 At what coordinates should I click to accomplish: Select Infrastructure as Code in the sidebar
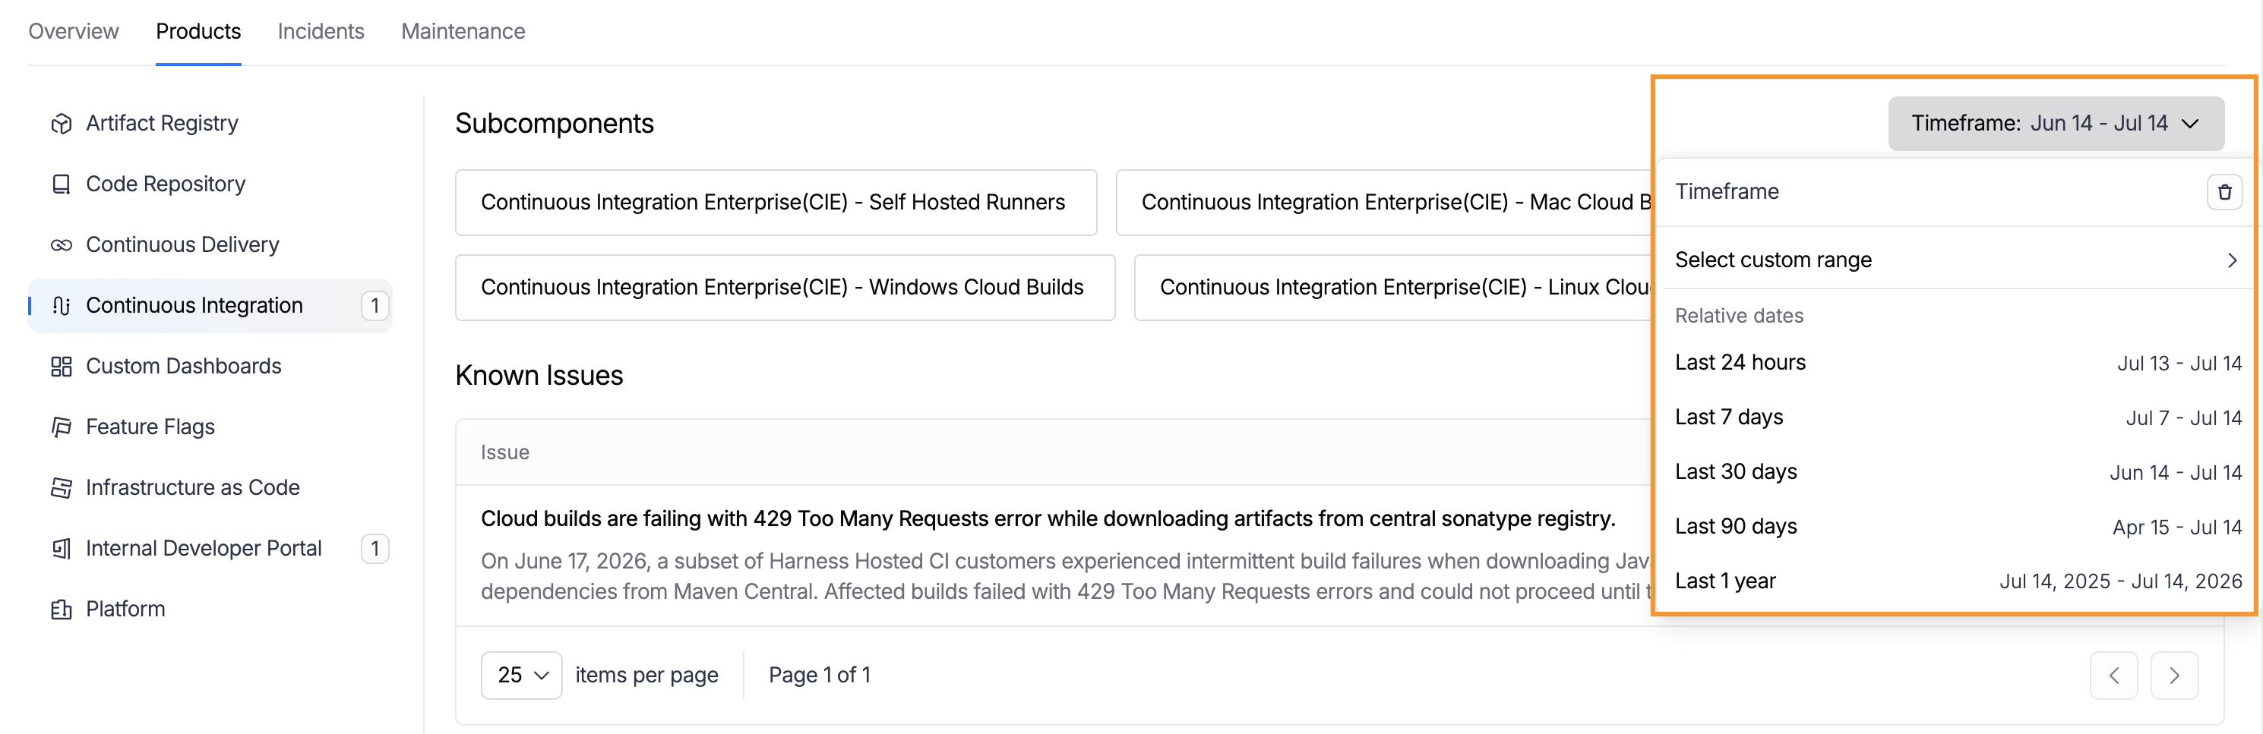click(x=210, y=487)
